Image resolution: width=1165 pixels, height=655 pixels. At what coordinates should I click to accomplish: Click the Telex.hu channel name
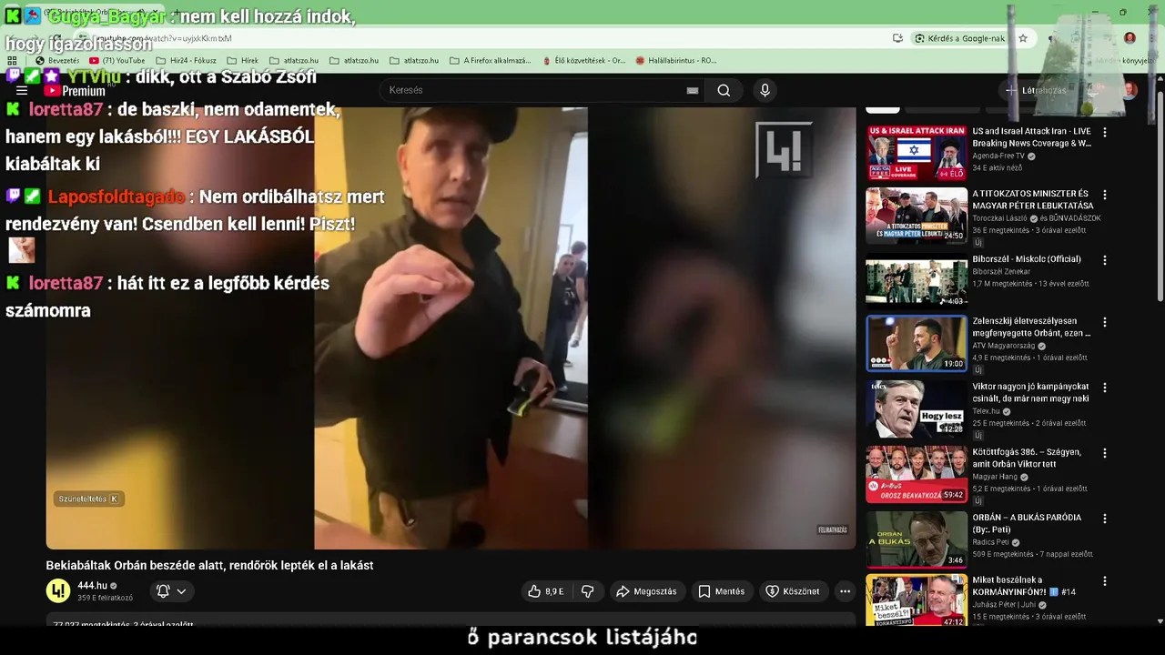point(986,411)
